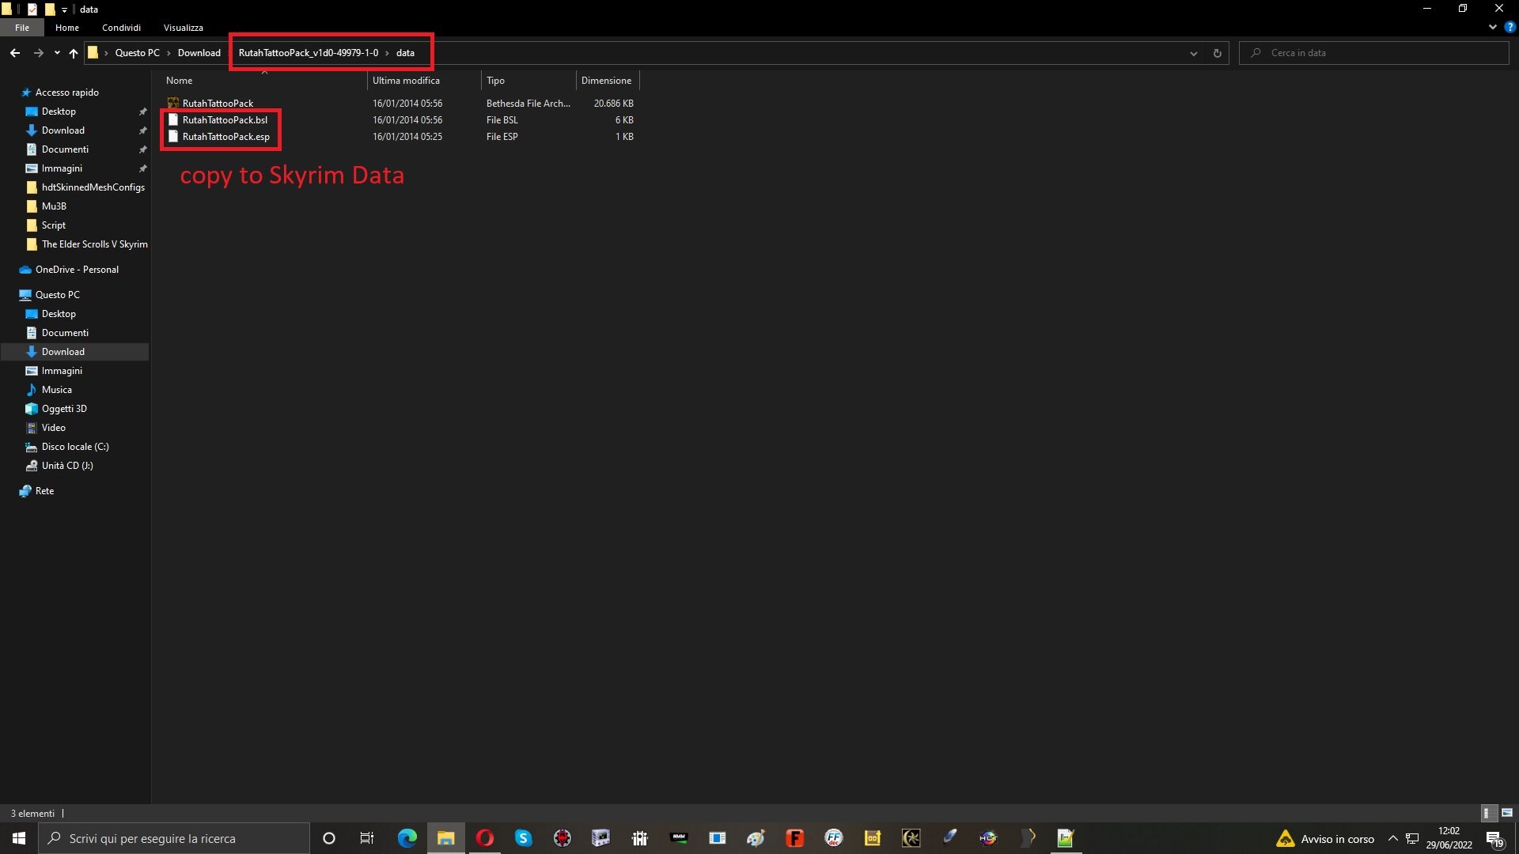Click RutahTattooPack_v1d0-49979-1-0 breadcrumb segment
The width and height of the screenshot is (1519, 854).
[309, 53]
